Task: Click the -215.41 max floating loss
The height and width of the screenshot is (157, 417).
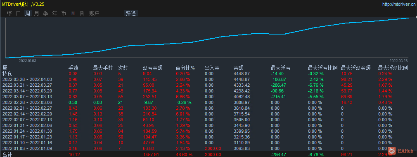Action: coord(279,97)
